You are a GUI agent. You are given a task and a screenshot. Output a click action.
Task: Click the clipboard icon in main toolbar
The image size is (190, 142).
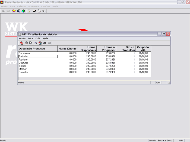[29, 11]
